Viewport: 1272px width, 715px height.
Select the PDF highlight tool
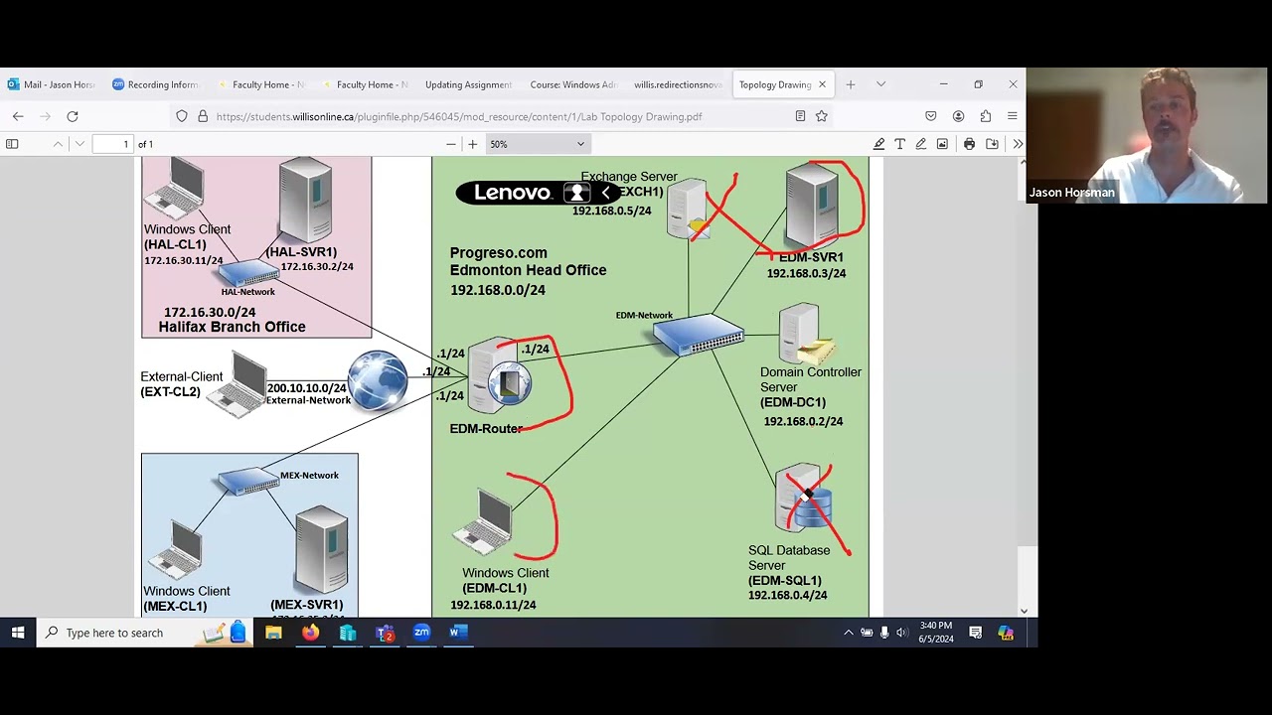tap(878, 144)
